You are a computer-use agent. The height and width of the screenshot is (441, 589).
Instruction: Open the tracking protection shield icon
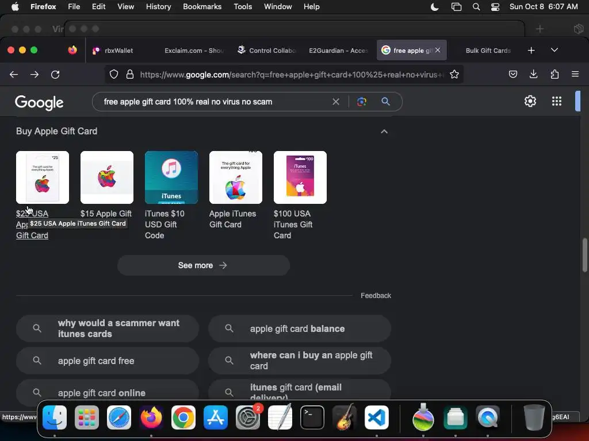click(114, 75)
